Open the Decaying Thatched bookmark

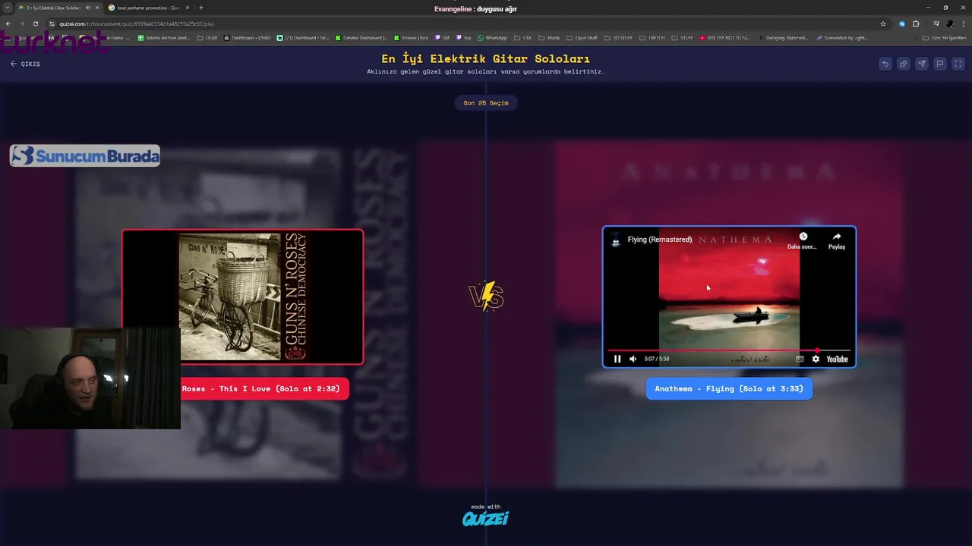coord(782,38)
